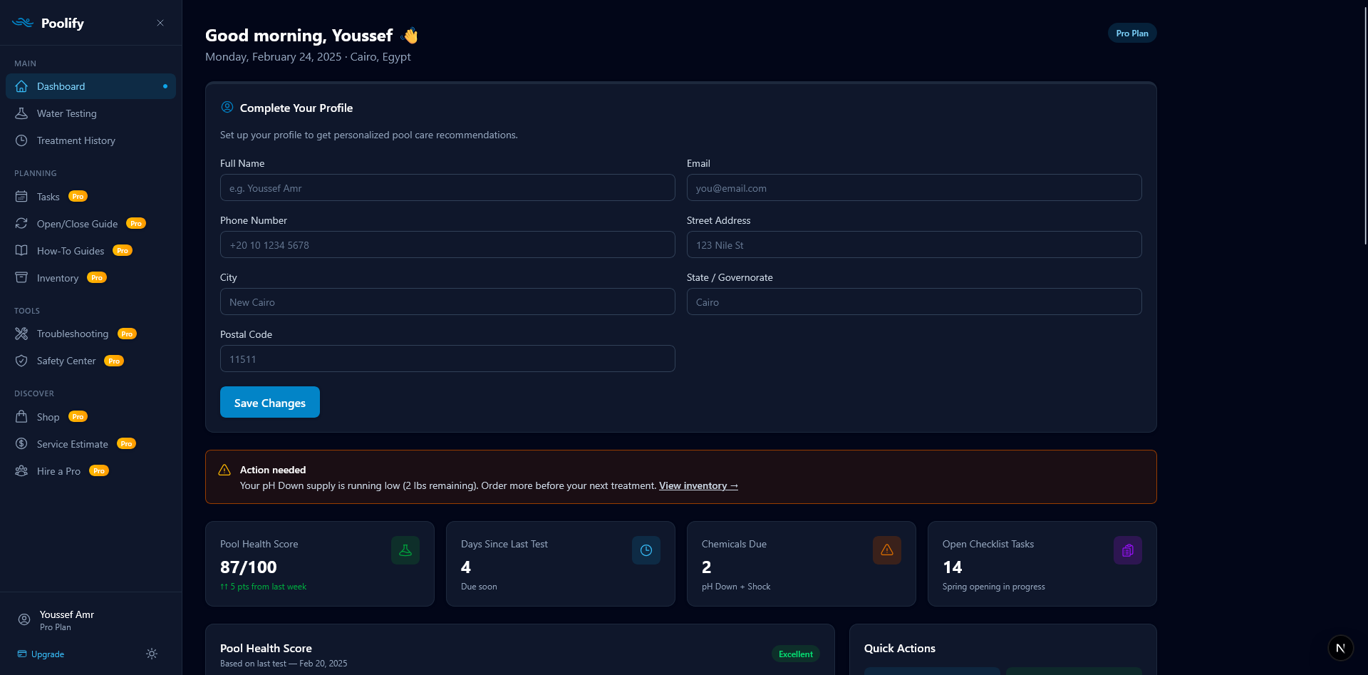Viewport: 1368px width, 675px height.
Task: Click the Days Since Last Test clock icon
Action: pyautogui.click(x=646, y=550)
